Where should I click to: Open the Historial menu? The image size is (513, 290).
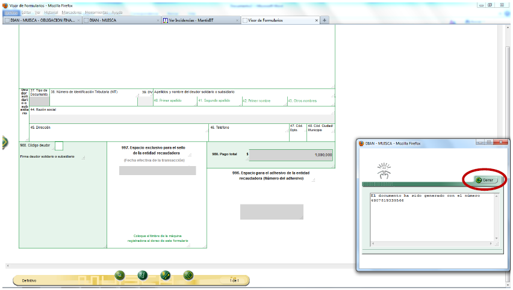click(51, 13)
